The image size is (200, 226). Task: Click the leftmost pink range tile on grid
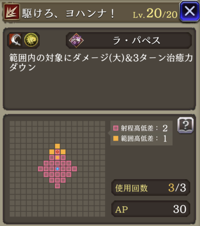(x=41, y=169)
